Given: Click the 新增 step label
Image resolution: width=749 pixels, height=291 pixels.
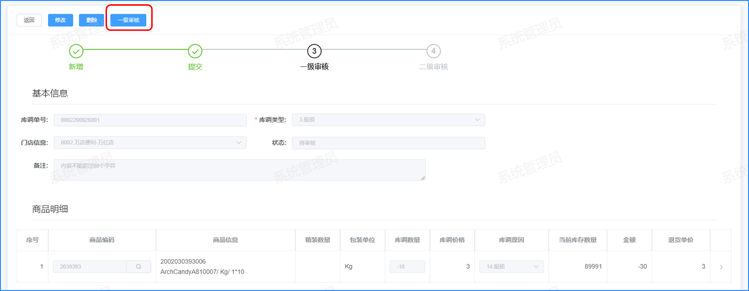Looking at the screenshot, I should [x=76, y=67].
